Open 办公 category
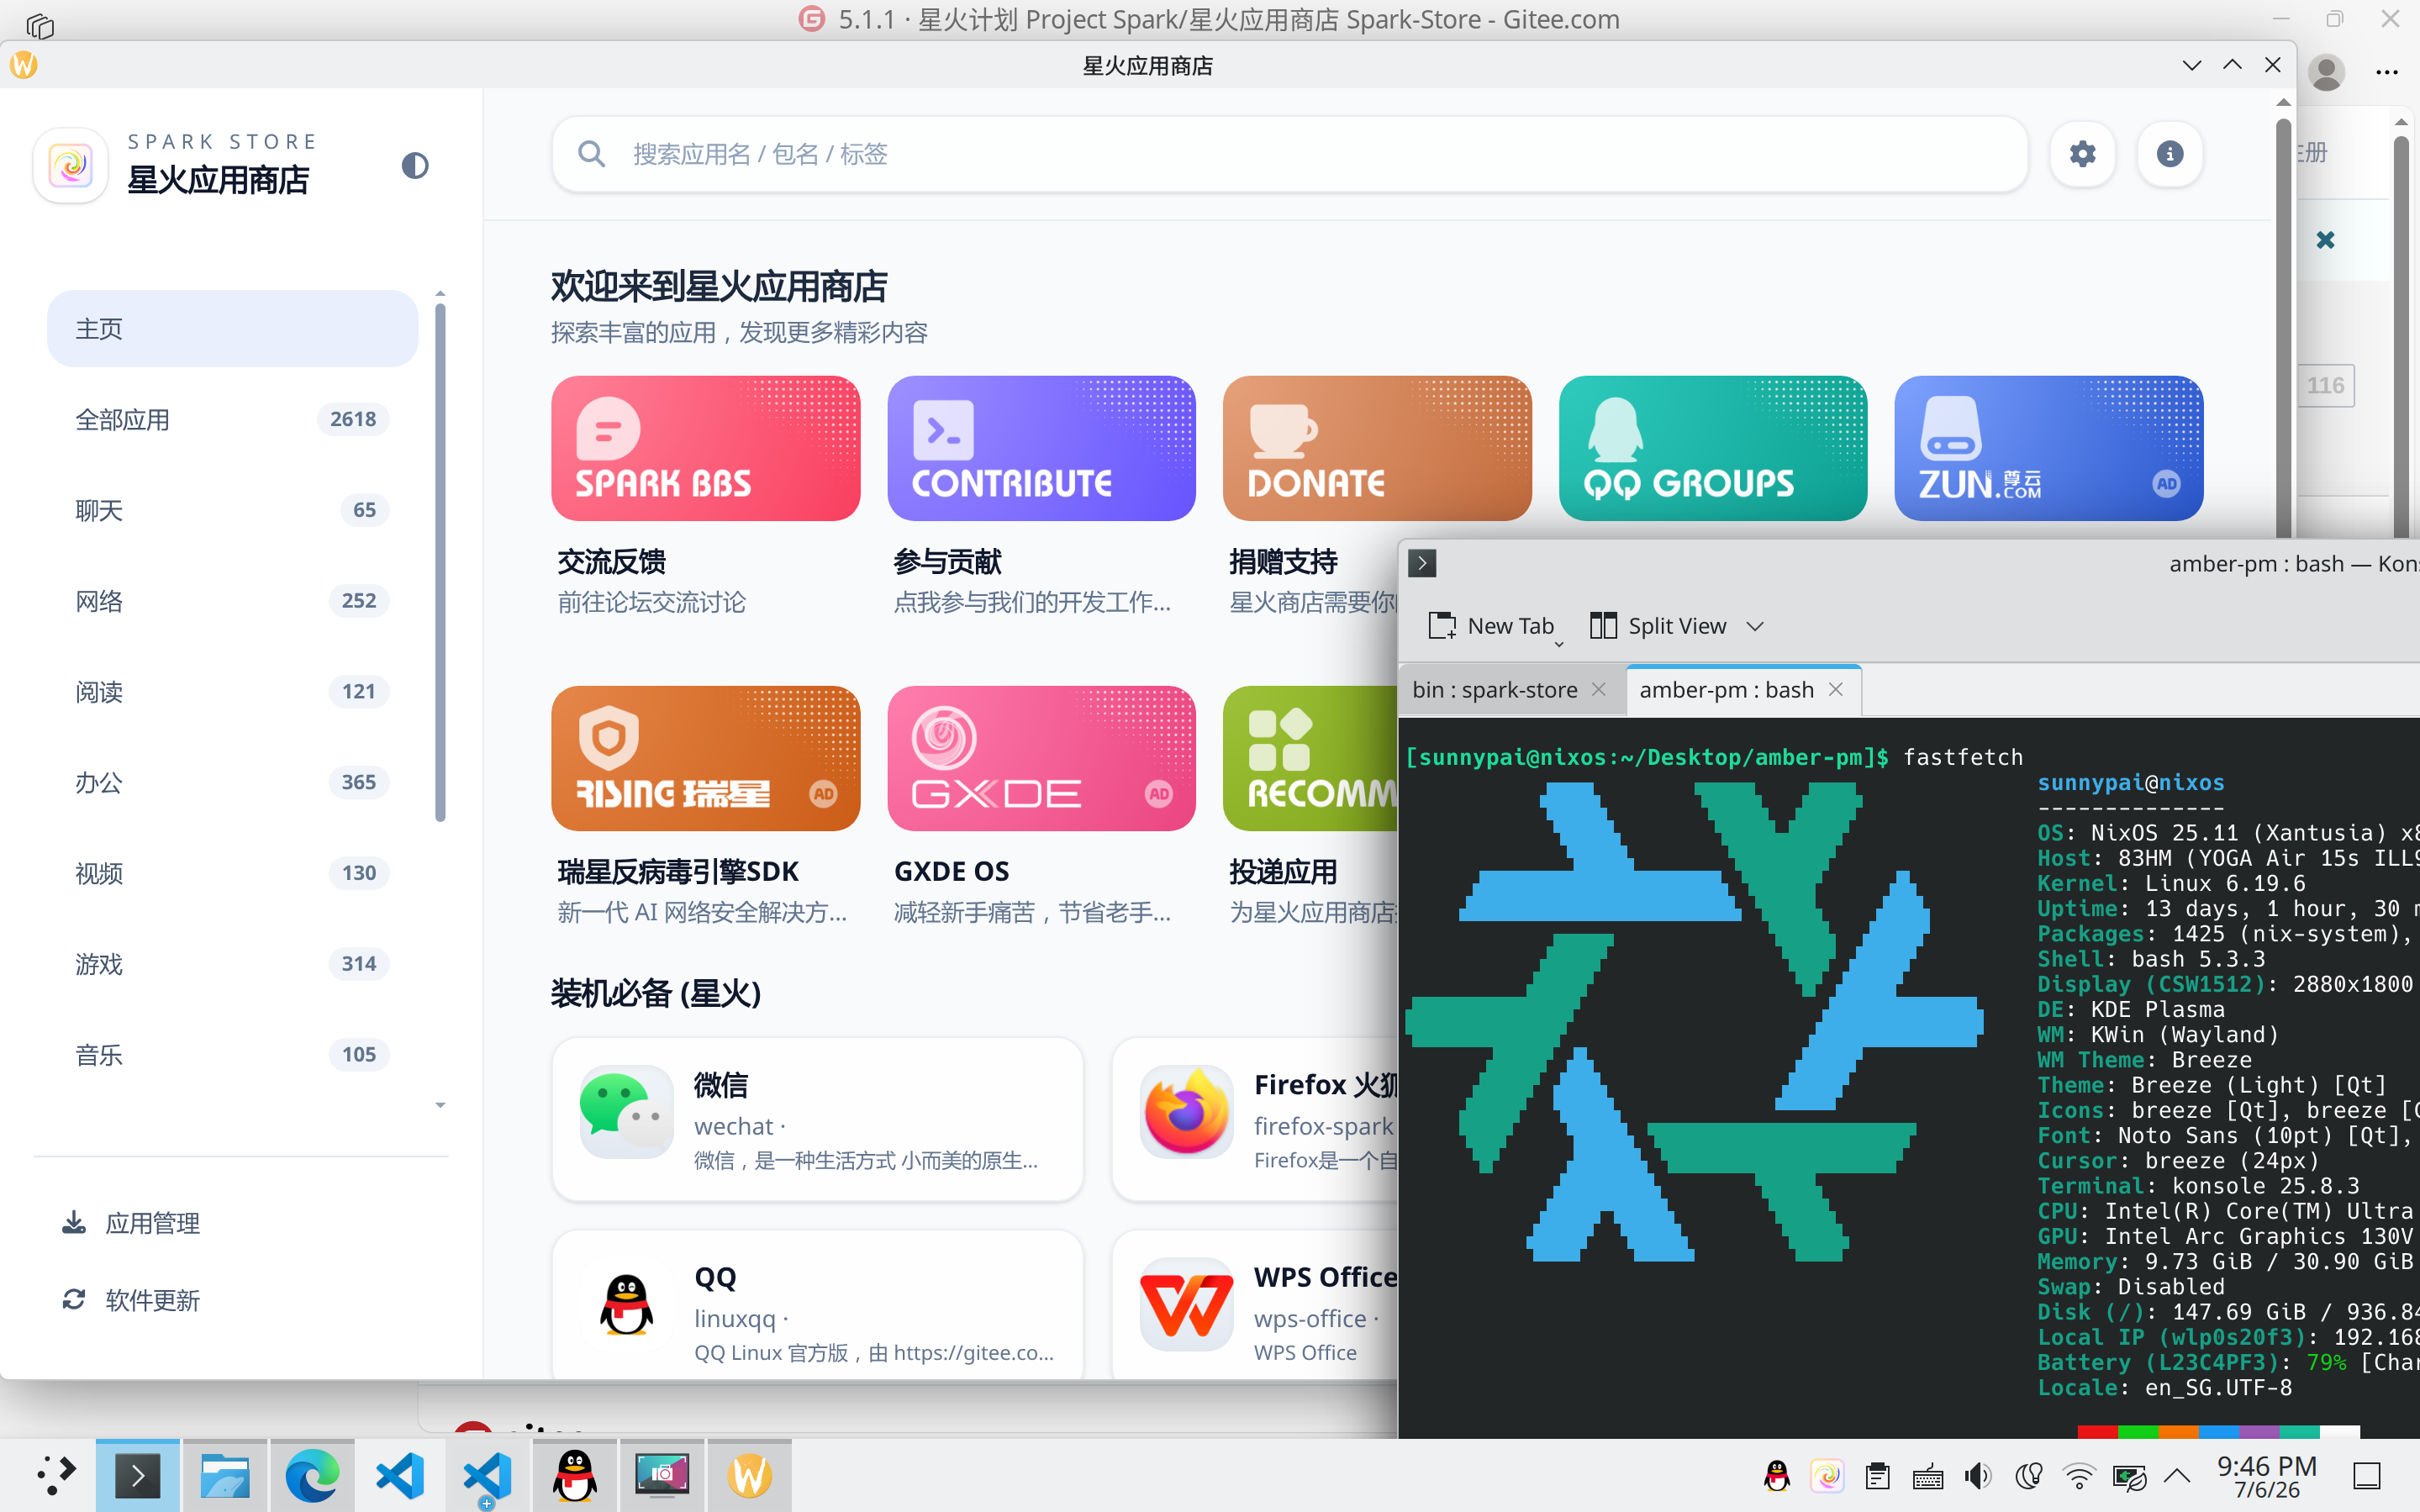The image size is (2420, 1512). point(232,782)
